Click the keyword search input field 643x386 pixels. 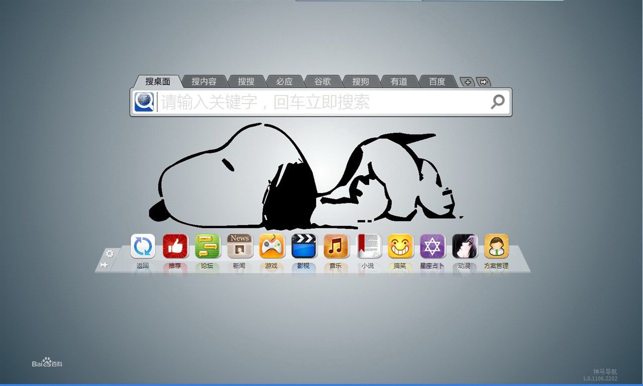[321, 102]
